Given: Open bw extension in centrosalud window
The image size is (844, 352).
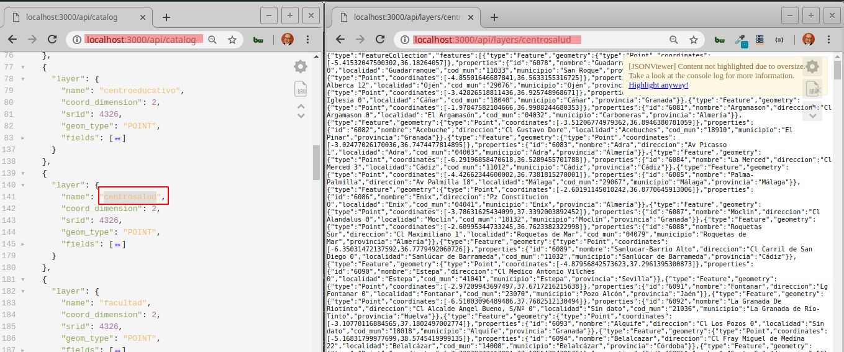Looking at the screenshot, I should [x=720, y=40].
